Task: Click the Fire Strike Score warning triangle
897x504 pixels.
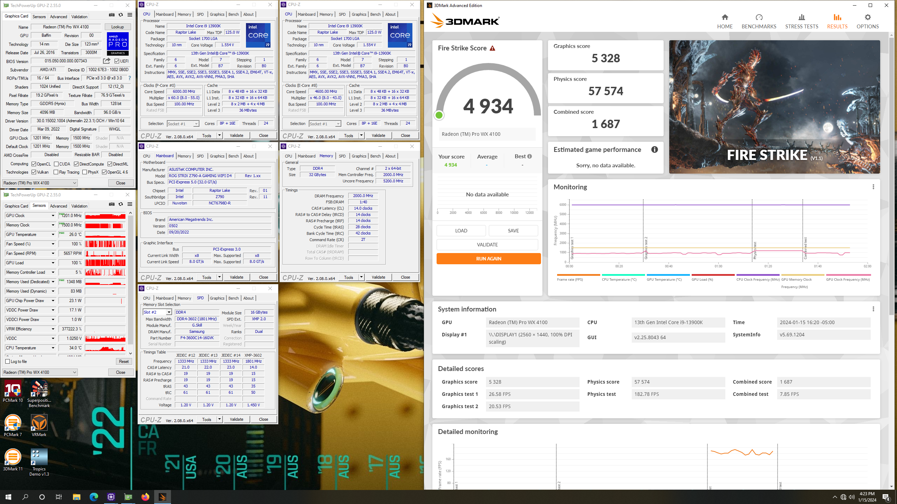Action: pyautogui.click(x=492, y=48)
